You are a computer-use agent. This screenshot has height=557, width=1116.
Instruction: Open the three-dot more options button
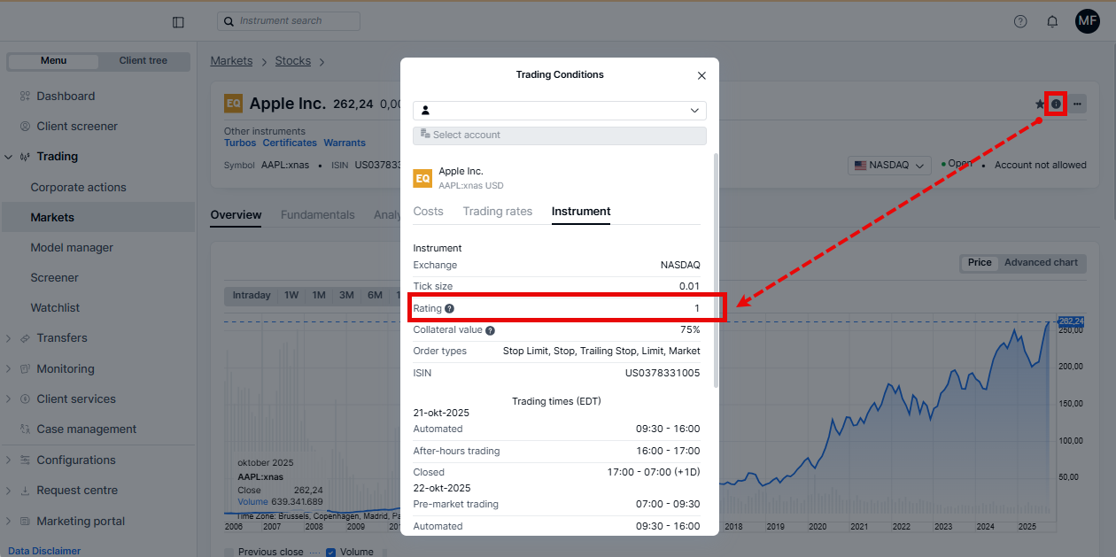[x=1077, y=104]
